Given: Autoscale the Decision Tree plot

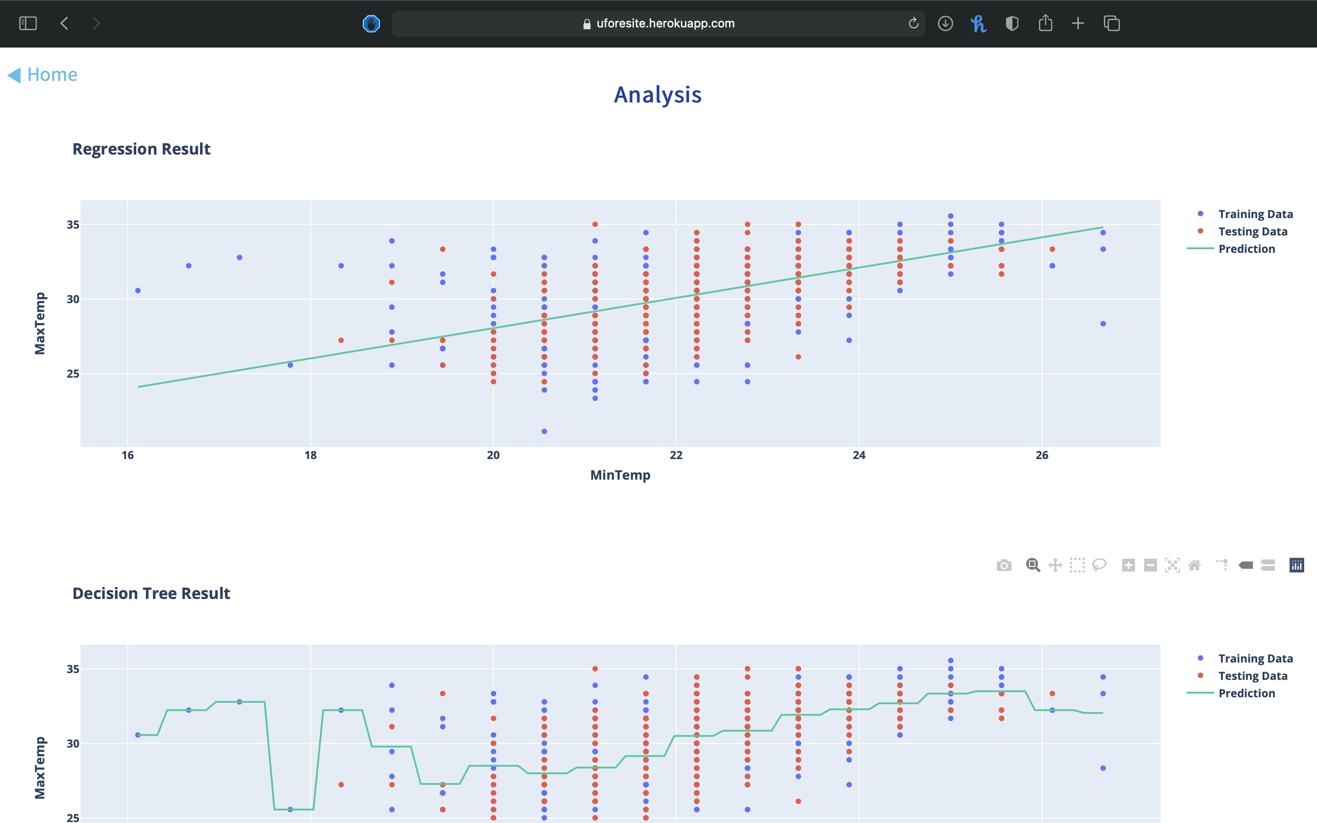Looking at the screenshot, I should [1172, 565].
